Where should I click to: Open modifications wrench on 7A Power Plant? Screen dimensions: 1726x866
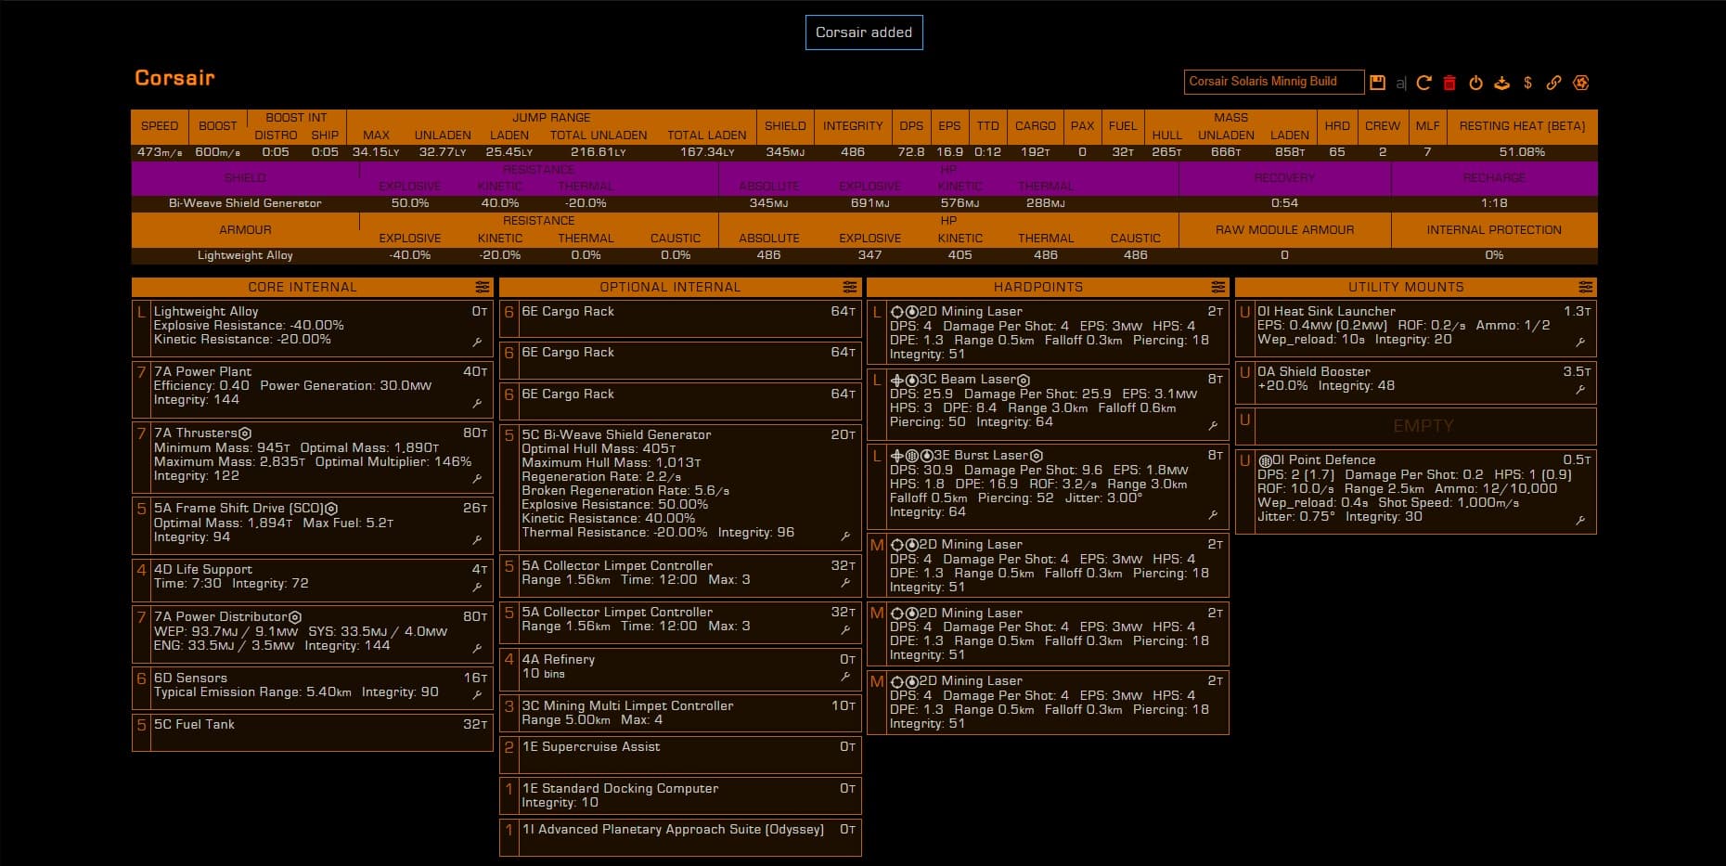(477, 403)
